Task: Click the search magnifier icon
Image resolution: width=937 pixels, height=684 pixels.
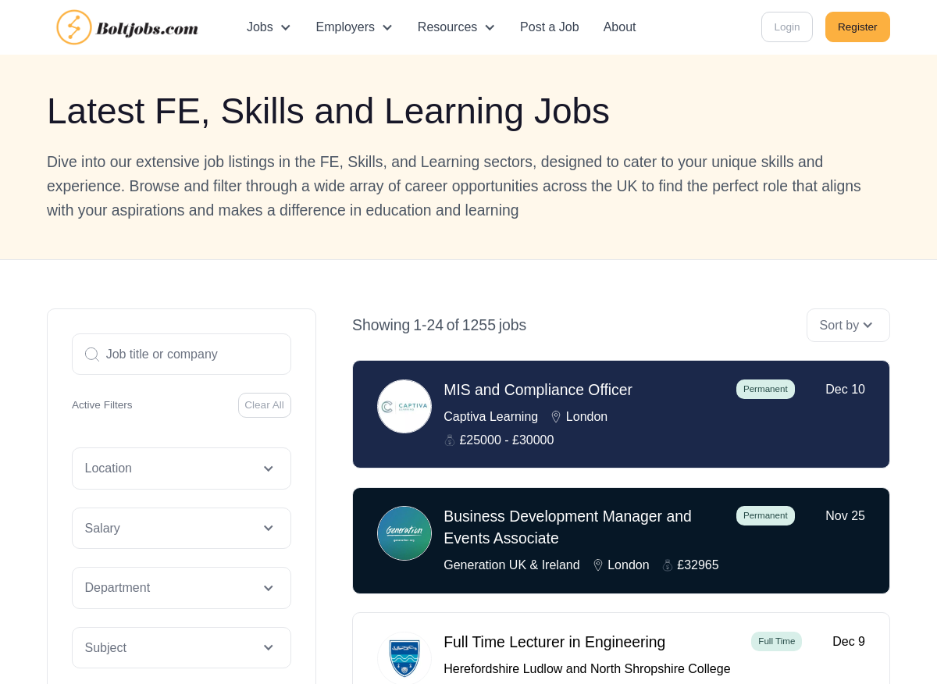Action: [91, 354]
